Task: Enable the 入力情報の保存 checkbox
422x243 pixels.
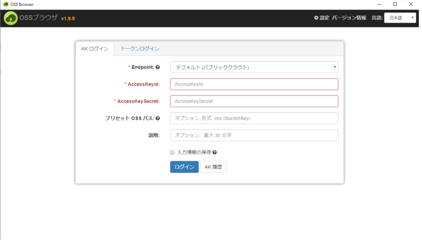Action: 172,152
